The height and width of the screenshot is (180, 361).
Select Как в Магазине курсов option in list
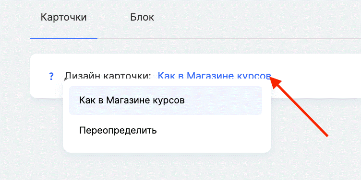click(x=166, y=101)
